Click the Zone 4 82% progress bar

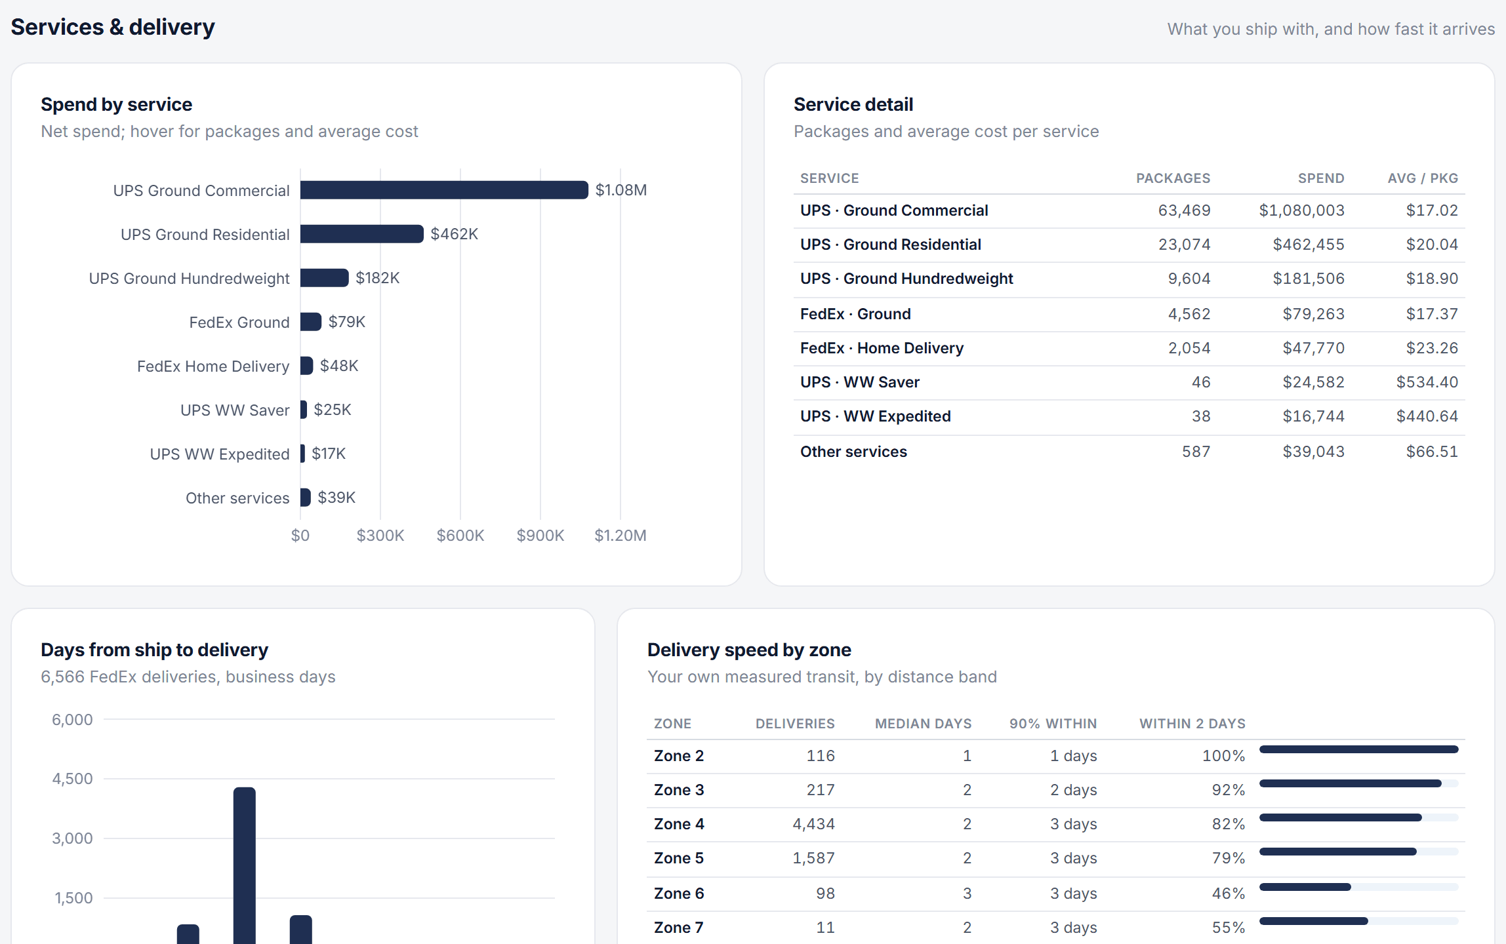[1358, 817]
